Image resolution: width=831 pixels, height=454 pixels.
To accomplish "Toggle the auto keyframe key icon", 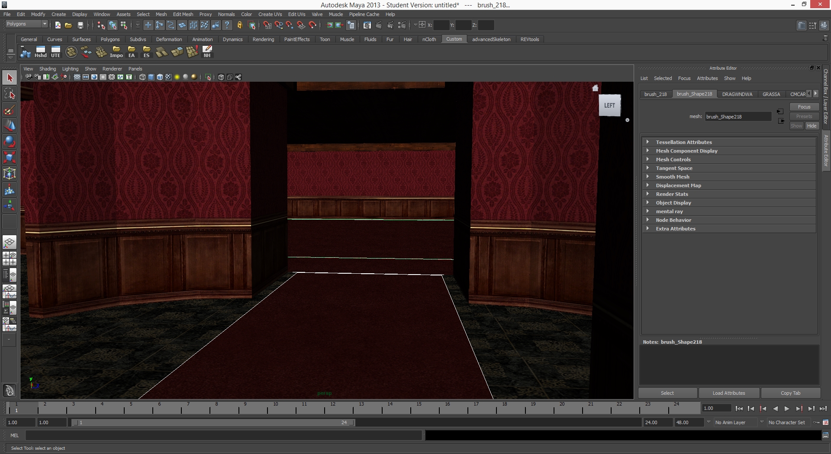I will coord(816,422).
